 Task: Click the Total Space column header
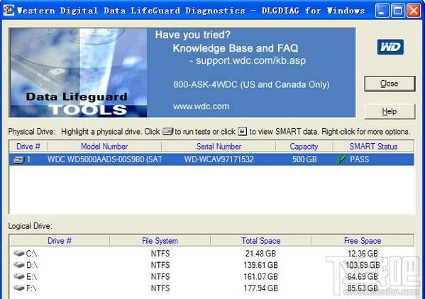tap(260, 241)
